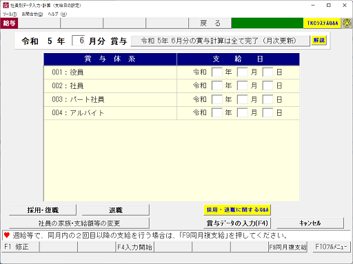Click day field for 003:パート社員
The image size is (353, 264).
coord(268,99)
